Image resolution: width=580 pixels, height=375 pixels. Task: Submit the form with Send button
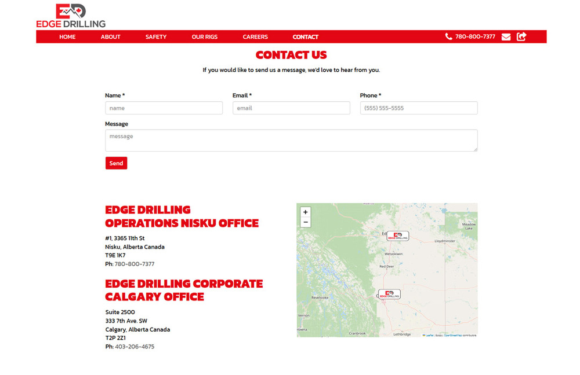tap(116, 163)
